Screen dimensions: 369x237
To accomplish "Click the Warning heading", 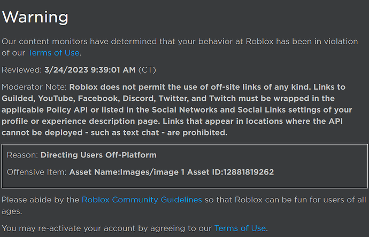I will click(35, 17).
